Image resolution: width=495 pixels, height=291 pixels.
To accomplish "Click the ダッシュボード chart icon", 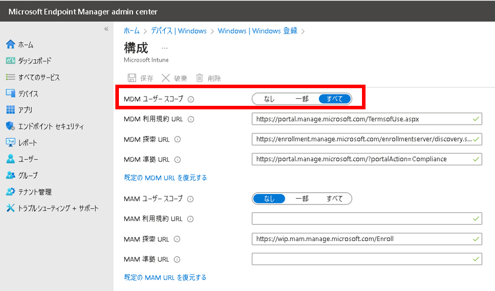I will pyautogui.click(x=11, y=61).
